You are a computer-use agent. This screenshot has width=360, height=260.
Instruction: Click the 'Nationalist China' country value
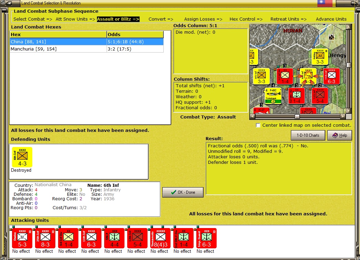pyautogui.click(x=53, y=184)
